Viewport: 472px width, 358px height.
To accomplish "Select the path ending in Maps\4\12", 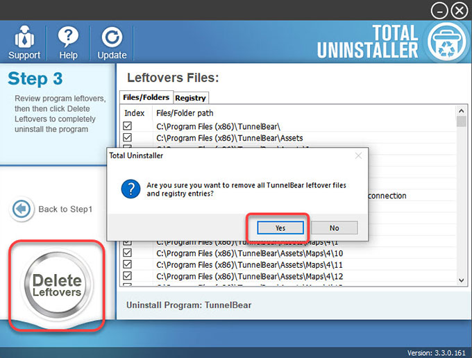I will click(x=250, y=276).
